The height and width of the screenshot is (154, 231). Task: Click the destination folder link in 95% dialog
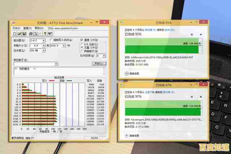pos(170,30)
